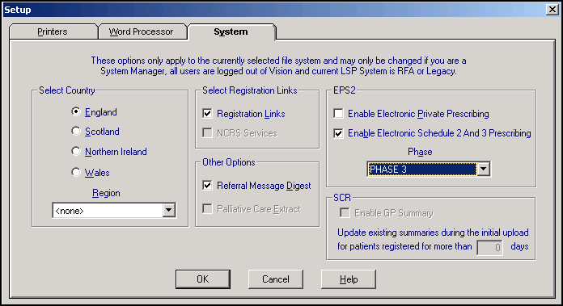Click the OK button
563x306 pixels.
(203, 279)
